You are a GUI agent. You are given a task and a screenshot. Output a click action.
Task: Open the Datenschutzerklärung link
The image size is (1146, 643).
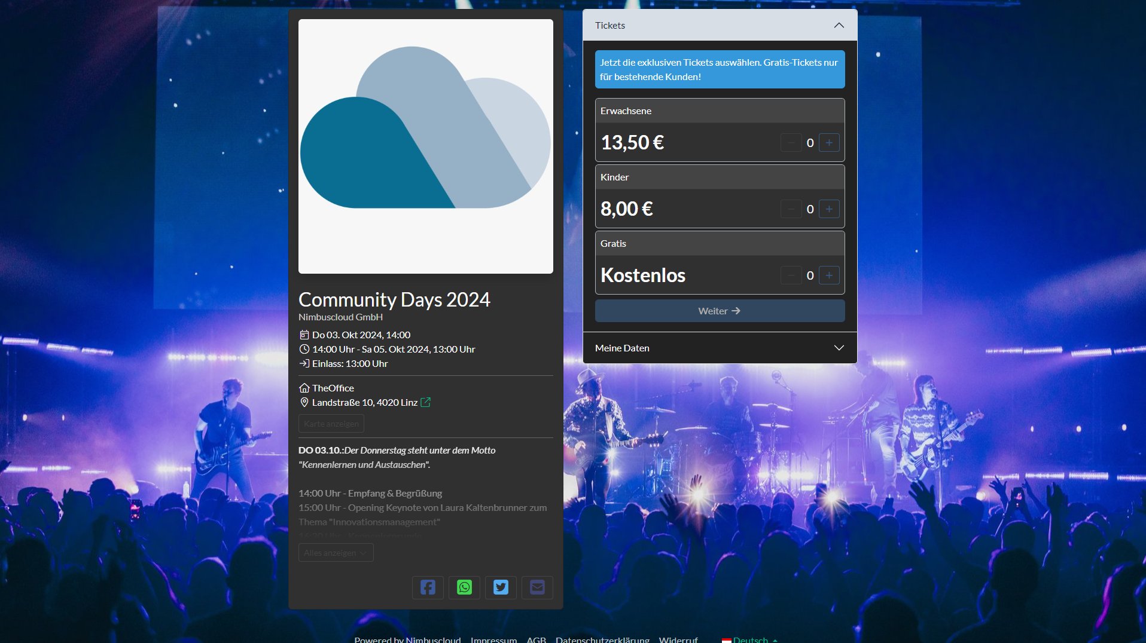click(x=602, y=639)
